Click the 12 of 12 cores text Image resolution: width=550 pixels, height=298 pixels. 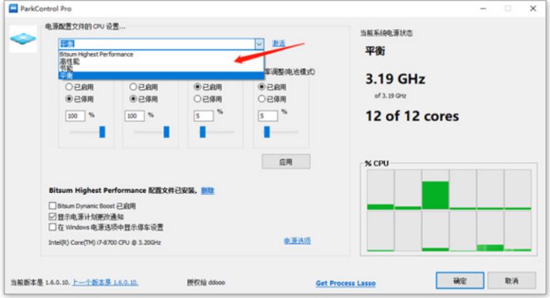pos(412,116)
